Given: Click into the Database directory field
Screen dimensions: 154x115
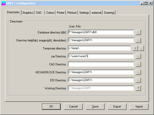Looking at the screenshot, I should click(x=101, y=32).
